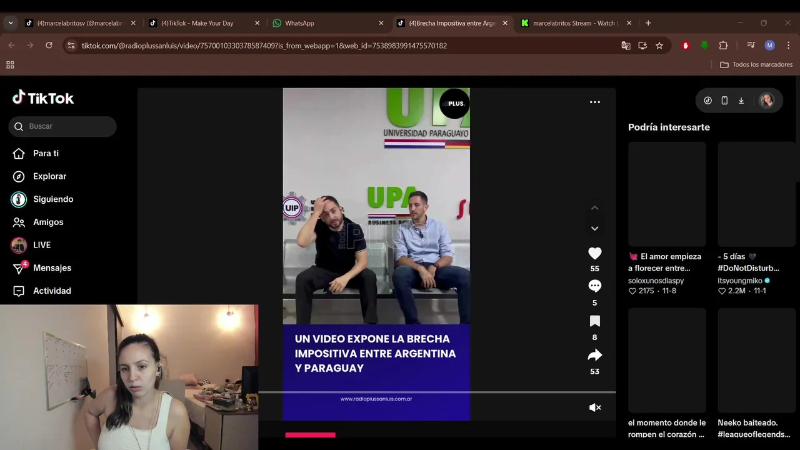Image resolution: width=800 pixels, height=450 pixels.
Task: Seek in the video progress bar
Action: [437, 392]
